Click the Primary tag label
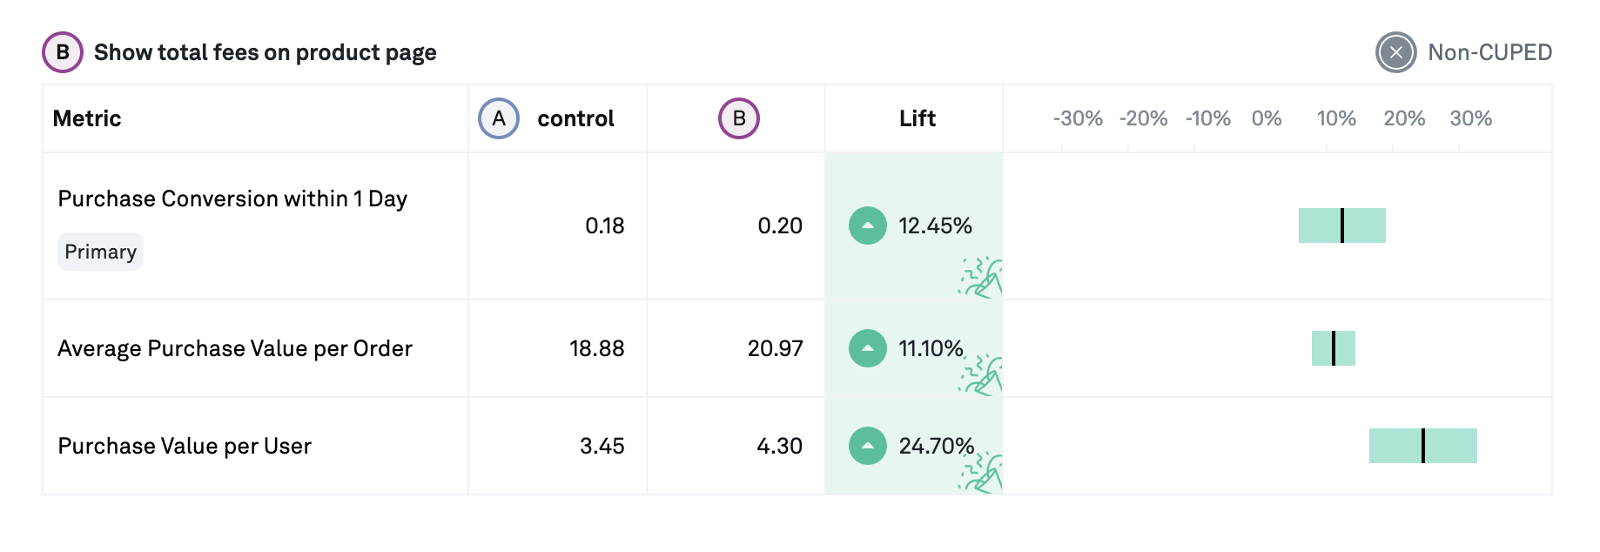 tap(100, 252)
